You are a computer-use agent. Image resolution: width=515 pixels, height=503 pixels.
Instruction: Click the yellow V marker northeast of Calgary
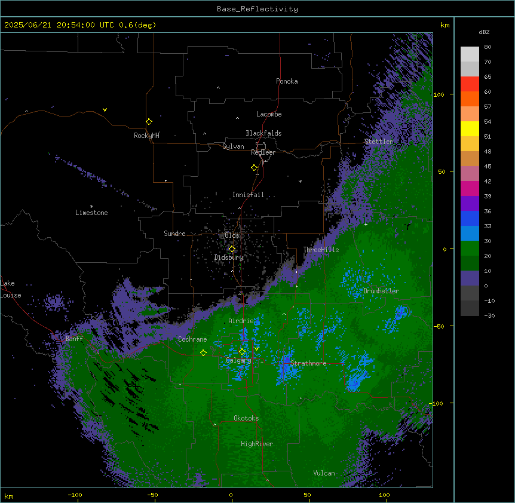click(256, 349)
